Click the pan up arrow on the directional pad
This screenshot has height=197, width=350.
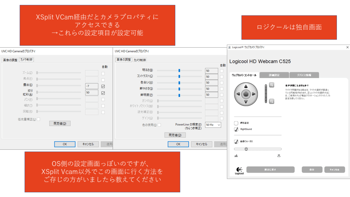point(246,87)
